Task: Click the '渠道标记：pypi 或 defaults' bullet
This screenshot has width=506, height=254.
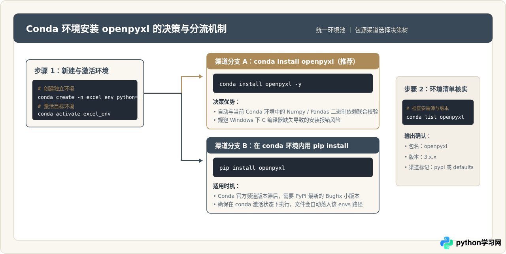Action: [x=439, y=167]
